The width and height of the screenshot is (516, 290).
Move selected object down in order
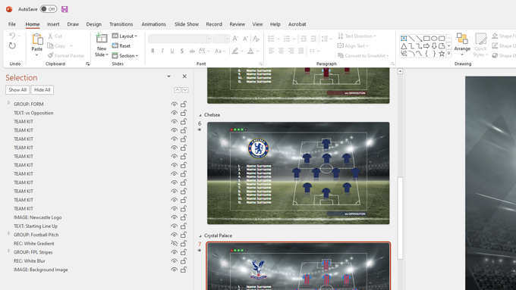(185, 89)
